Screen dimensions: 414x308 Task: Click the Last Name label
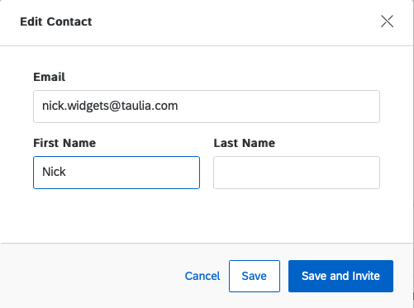[245, 143]
